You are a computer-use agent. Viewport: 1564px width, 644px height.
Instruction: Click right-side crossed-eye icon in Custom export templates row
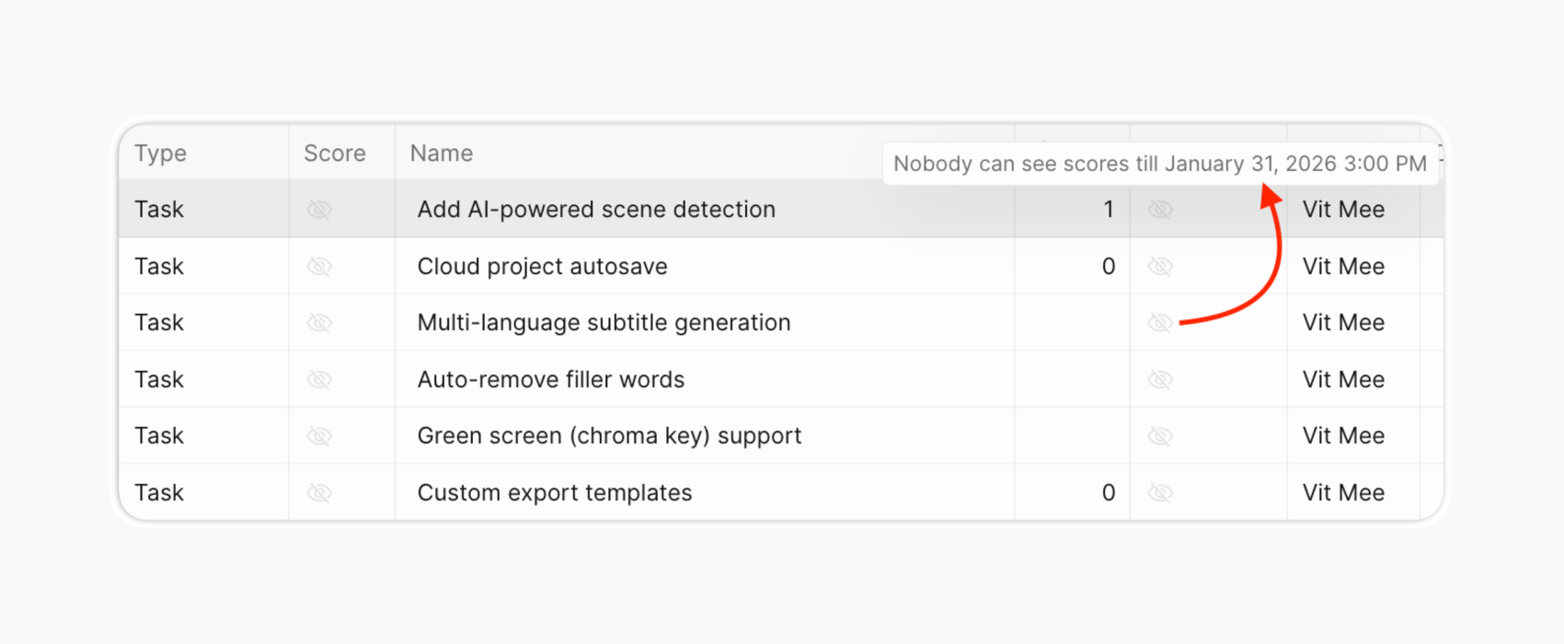1160,493
